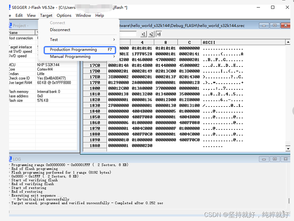Click the Project panel icon
The image size is (294, 221).
point(10,25)
